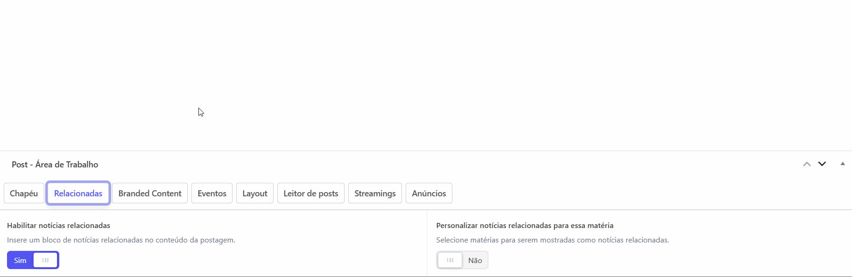Image resolution: width=852 pixels, height=277 pixels.
Task: Click the 'Post - Área de Trabalho' panel title
Action: tap(55, 165)
